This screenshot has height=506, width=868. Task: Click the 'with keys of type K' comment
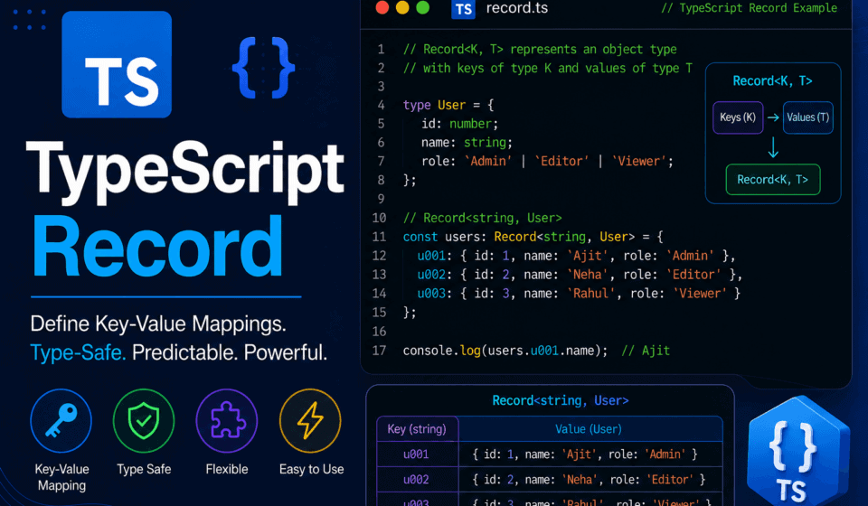[x=548, y=68]
